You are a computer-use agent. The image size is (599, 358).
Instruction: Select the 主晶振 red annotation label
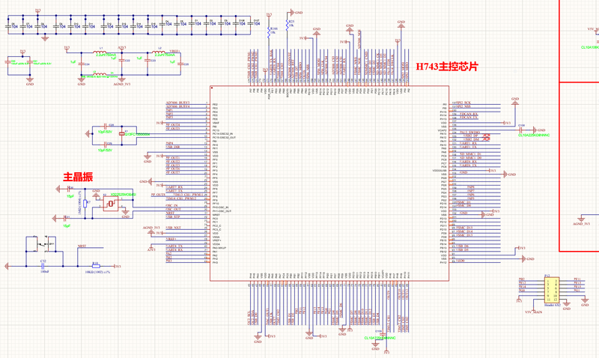pyautogui.click(x=78, y=177)
